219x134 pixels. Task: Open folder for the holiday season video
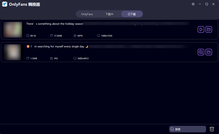pos(209,29)
